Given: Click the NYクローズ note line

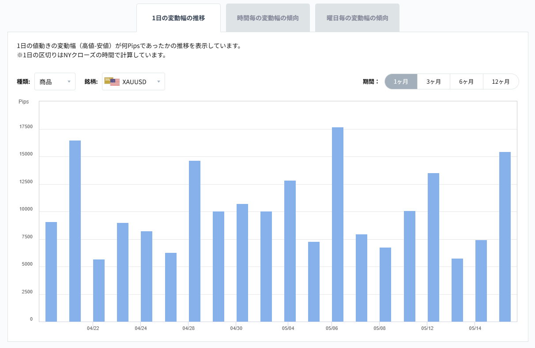Looking at the screenshot, I should tap(91, 55).
